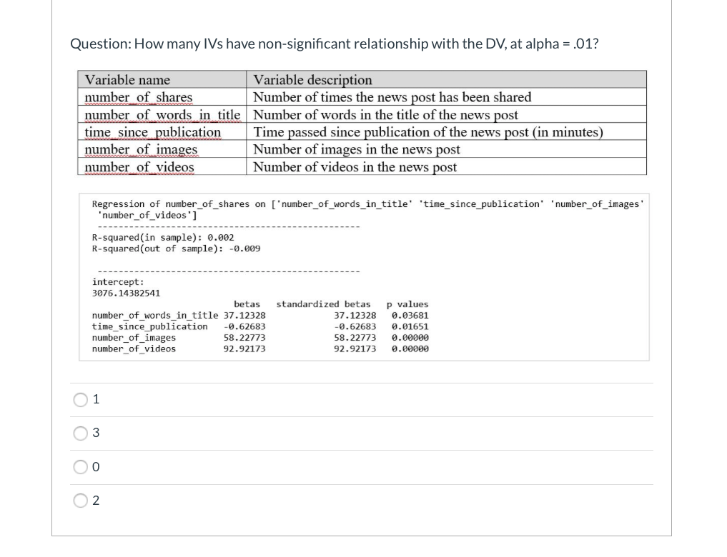Click the p values column heading
Screen dimensions: 727x557
[x=410, y=303]
